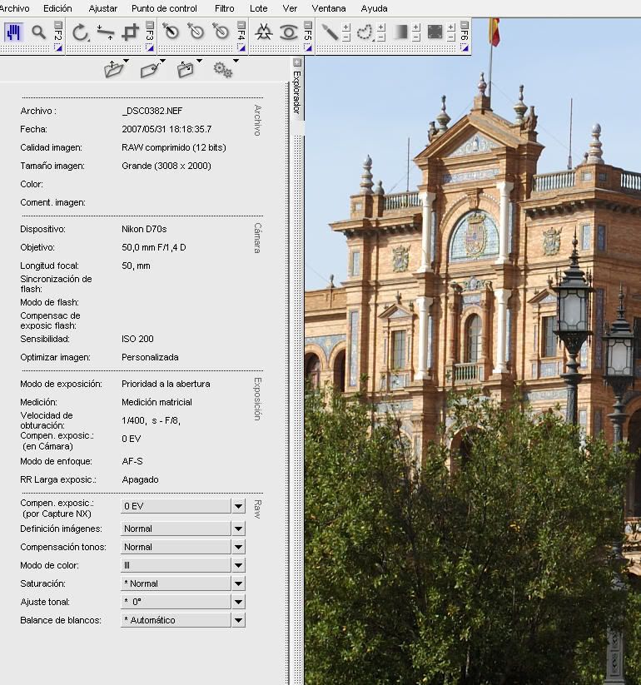
Task: Pick the Black control point dropper
Action: click(171, 32)
